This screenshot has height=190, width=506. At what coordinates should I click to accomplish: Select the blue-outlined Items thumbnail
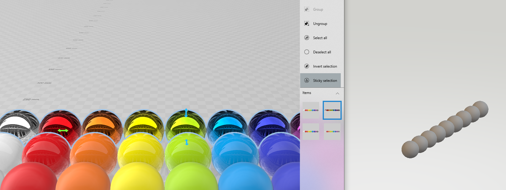(x=332, y=110)
